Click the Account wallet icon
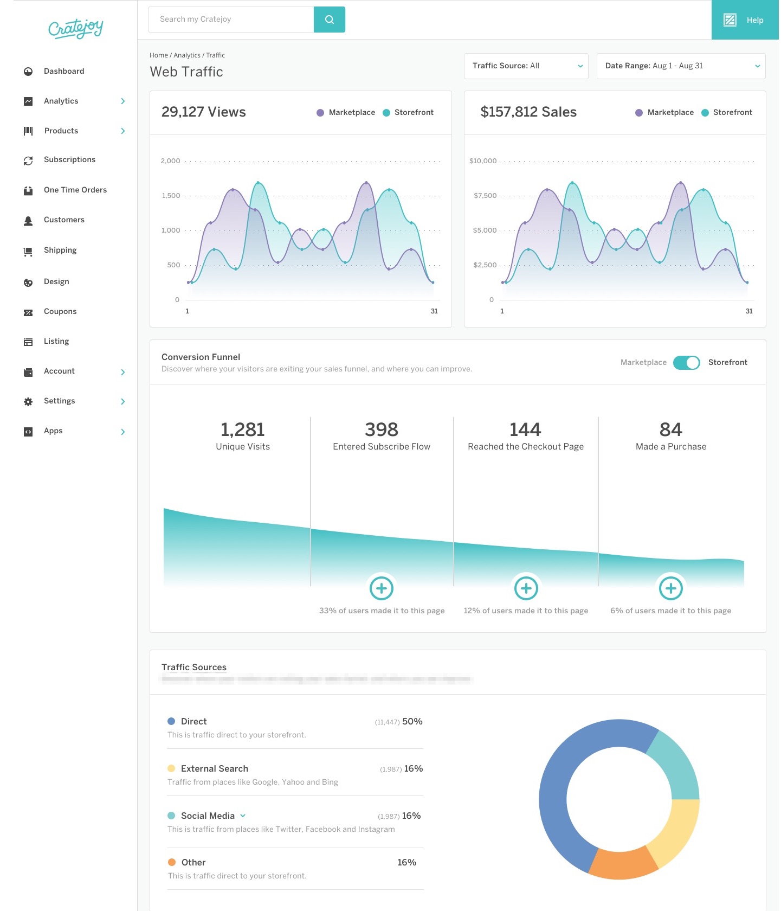Screen dimensions: 781x911 (x=28, y=372)
